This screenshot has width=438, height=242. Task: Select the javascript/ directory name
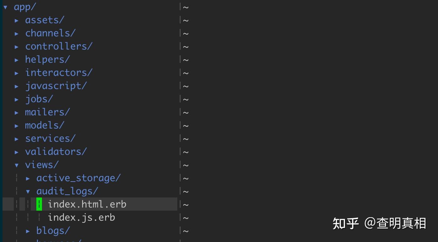coord(56,86)
